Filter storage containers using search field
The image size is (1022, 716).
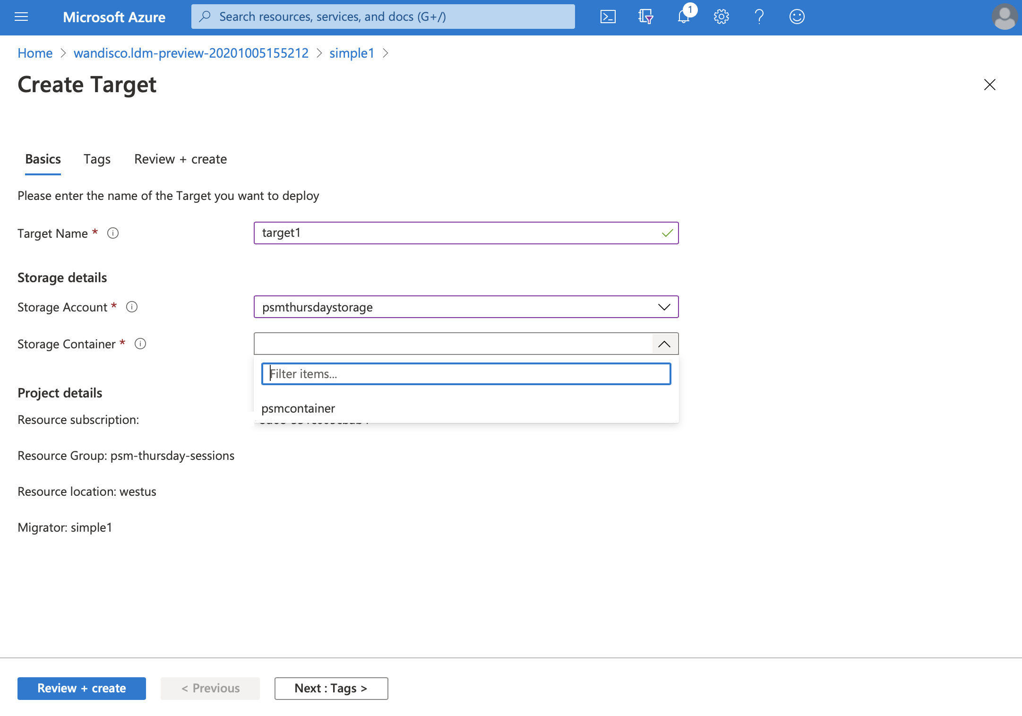466,373
